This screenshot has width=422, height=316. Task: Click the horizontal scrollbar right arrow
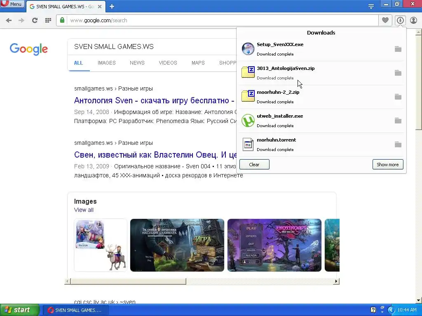tap(336, 281)
